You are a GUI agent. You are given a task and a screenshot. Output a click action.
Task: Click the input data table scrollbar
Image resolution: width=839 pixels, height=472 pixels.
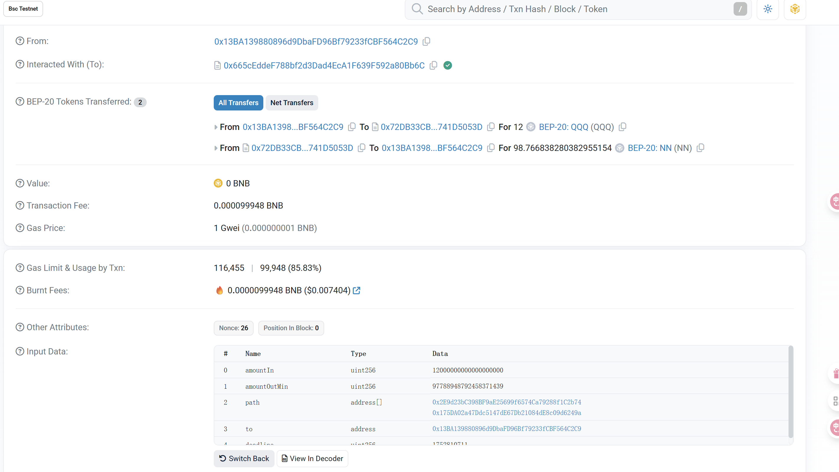pos(791,391)
